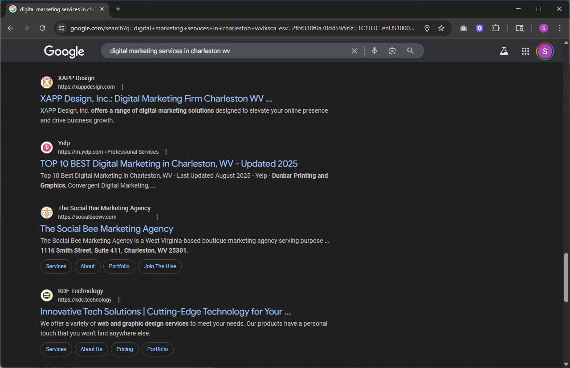Open Google Lens image search
The image size is (570, 368).
[x=392, y=51]
